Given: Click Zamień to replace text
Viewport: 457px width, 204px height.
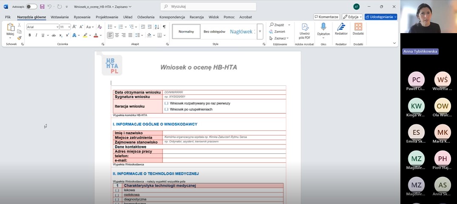Looking at the screenshot, I should point(277,31).
